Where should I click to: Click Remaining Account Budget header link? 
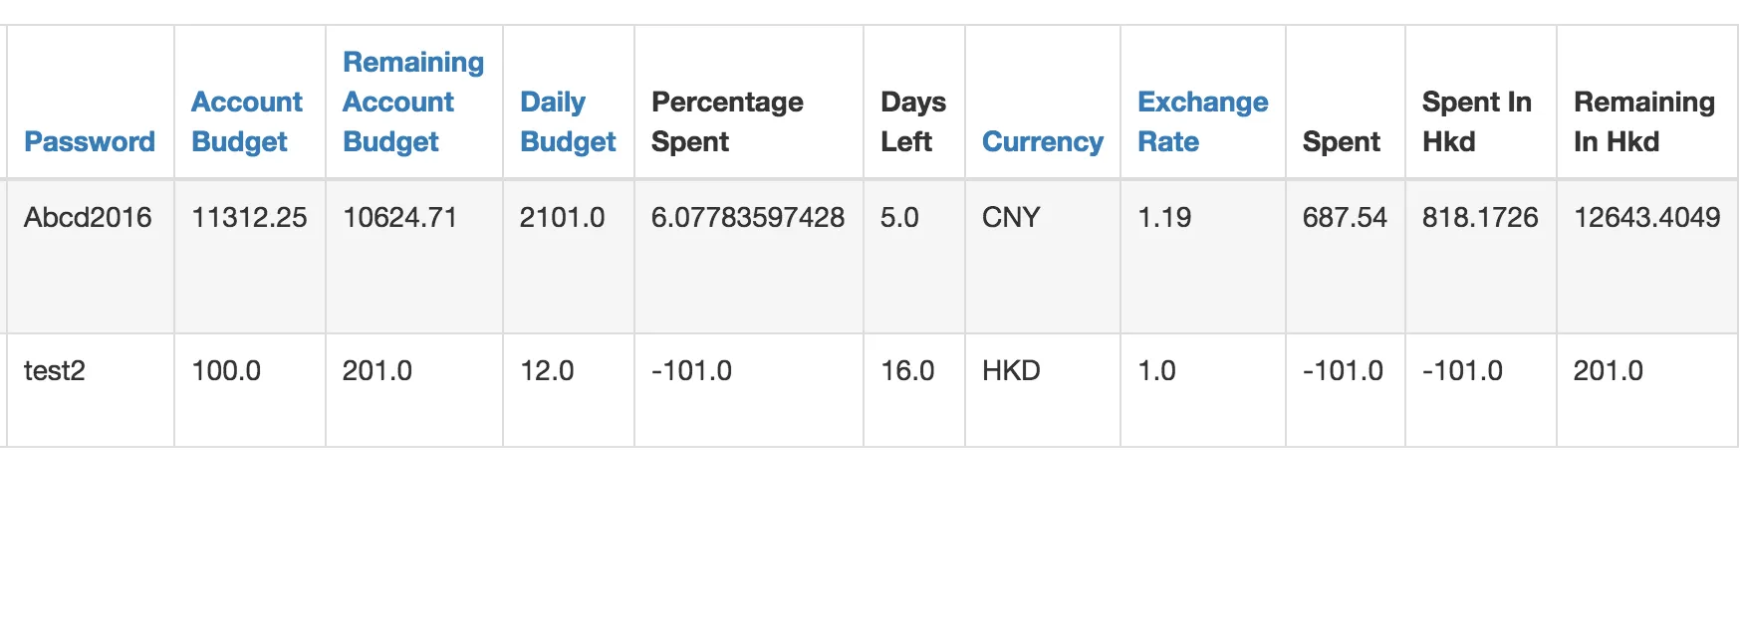click(412, 102)
